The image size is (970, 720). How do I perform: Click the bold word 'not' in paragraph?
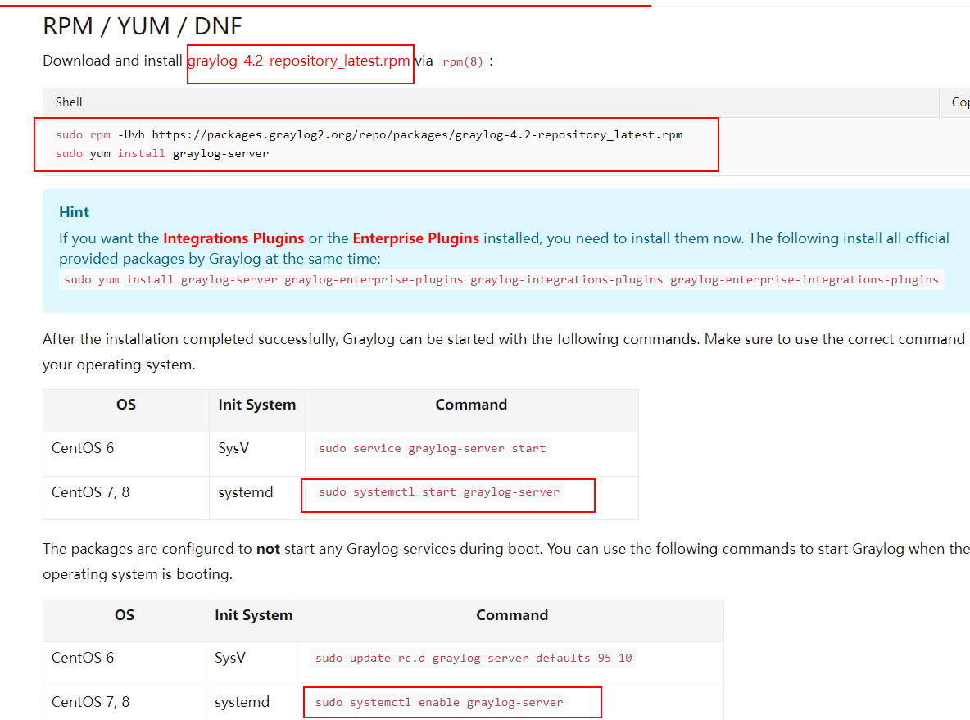tap(269, 550)
